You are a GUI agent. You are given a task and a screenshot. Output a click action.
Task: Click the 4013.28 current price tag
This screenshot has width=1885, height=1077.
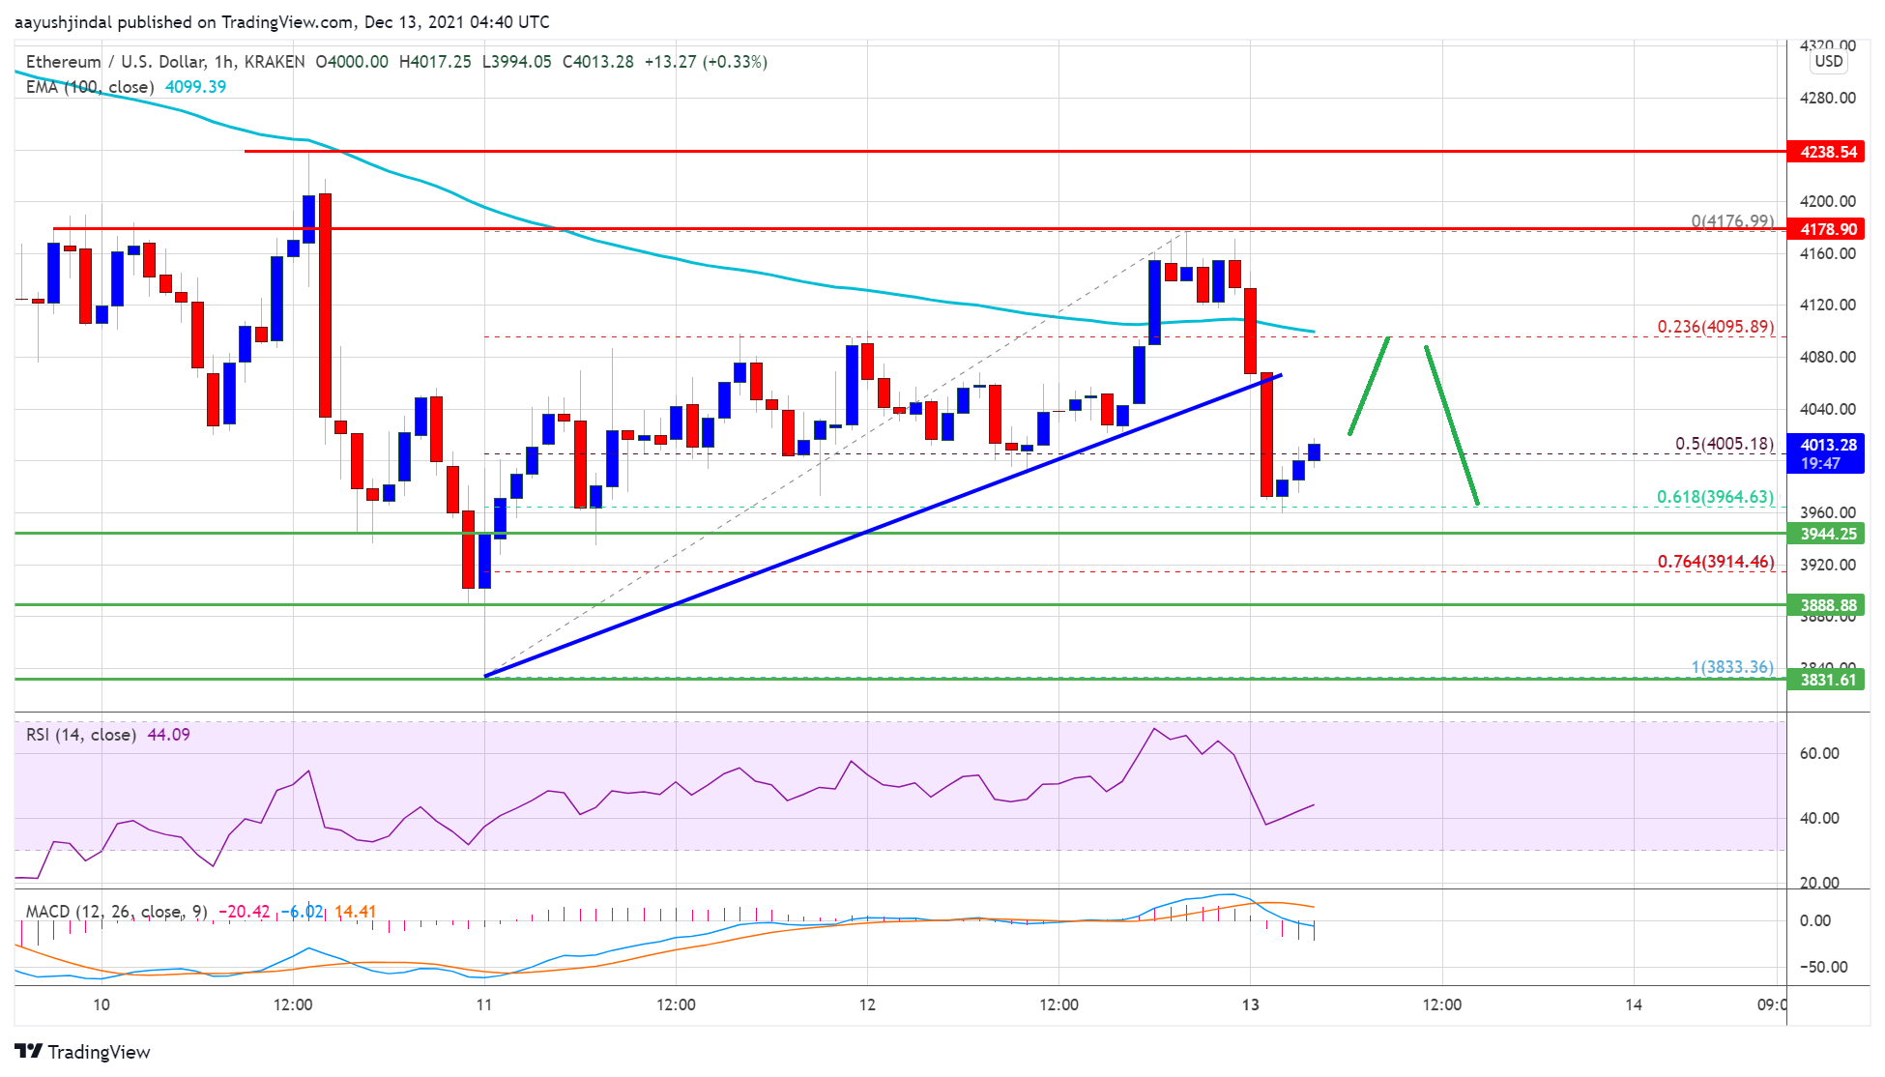1826,444
